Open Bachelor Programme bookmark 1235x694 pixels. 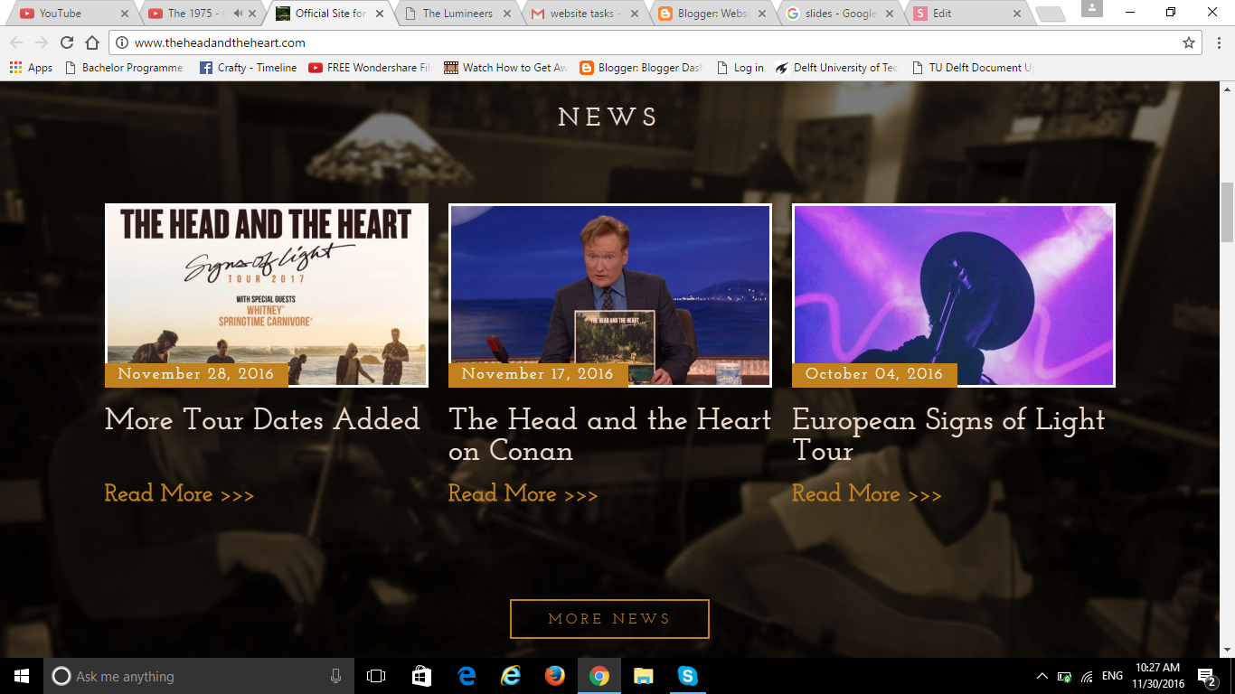click(x=124, y=68)
